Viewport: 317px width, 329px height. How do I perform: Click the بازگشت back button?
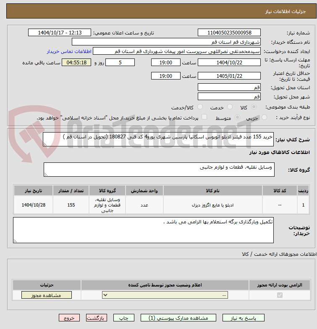[97, 318]
